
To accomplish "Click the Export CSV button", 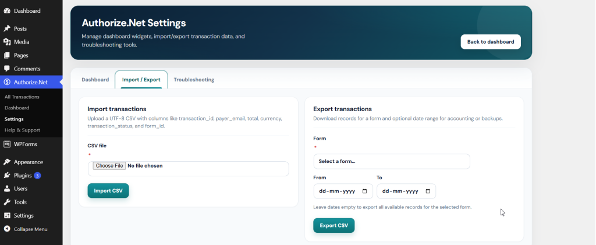I will (x=334, y=225).
